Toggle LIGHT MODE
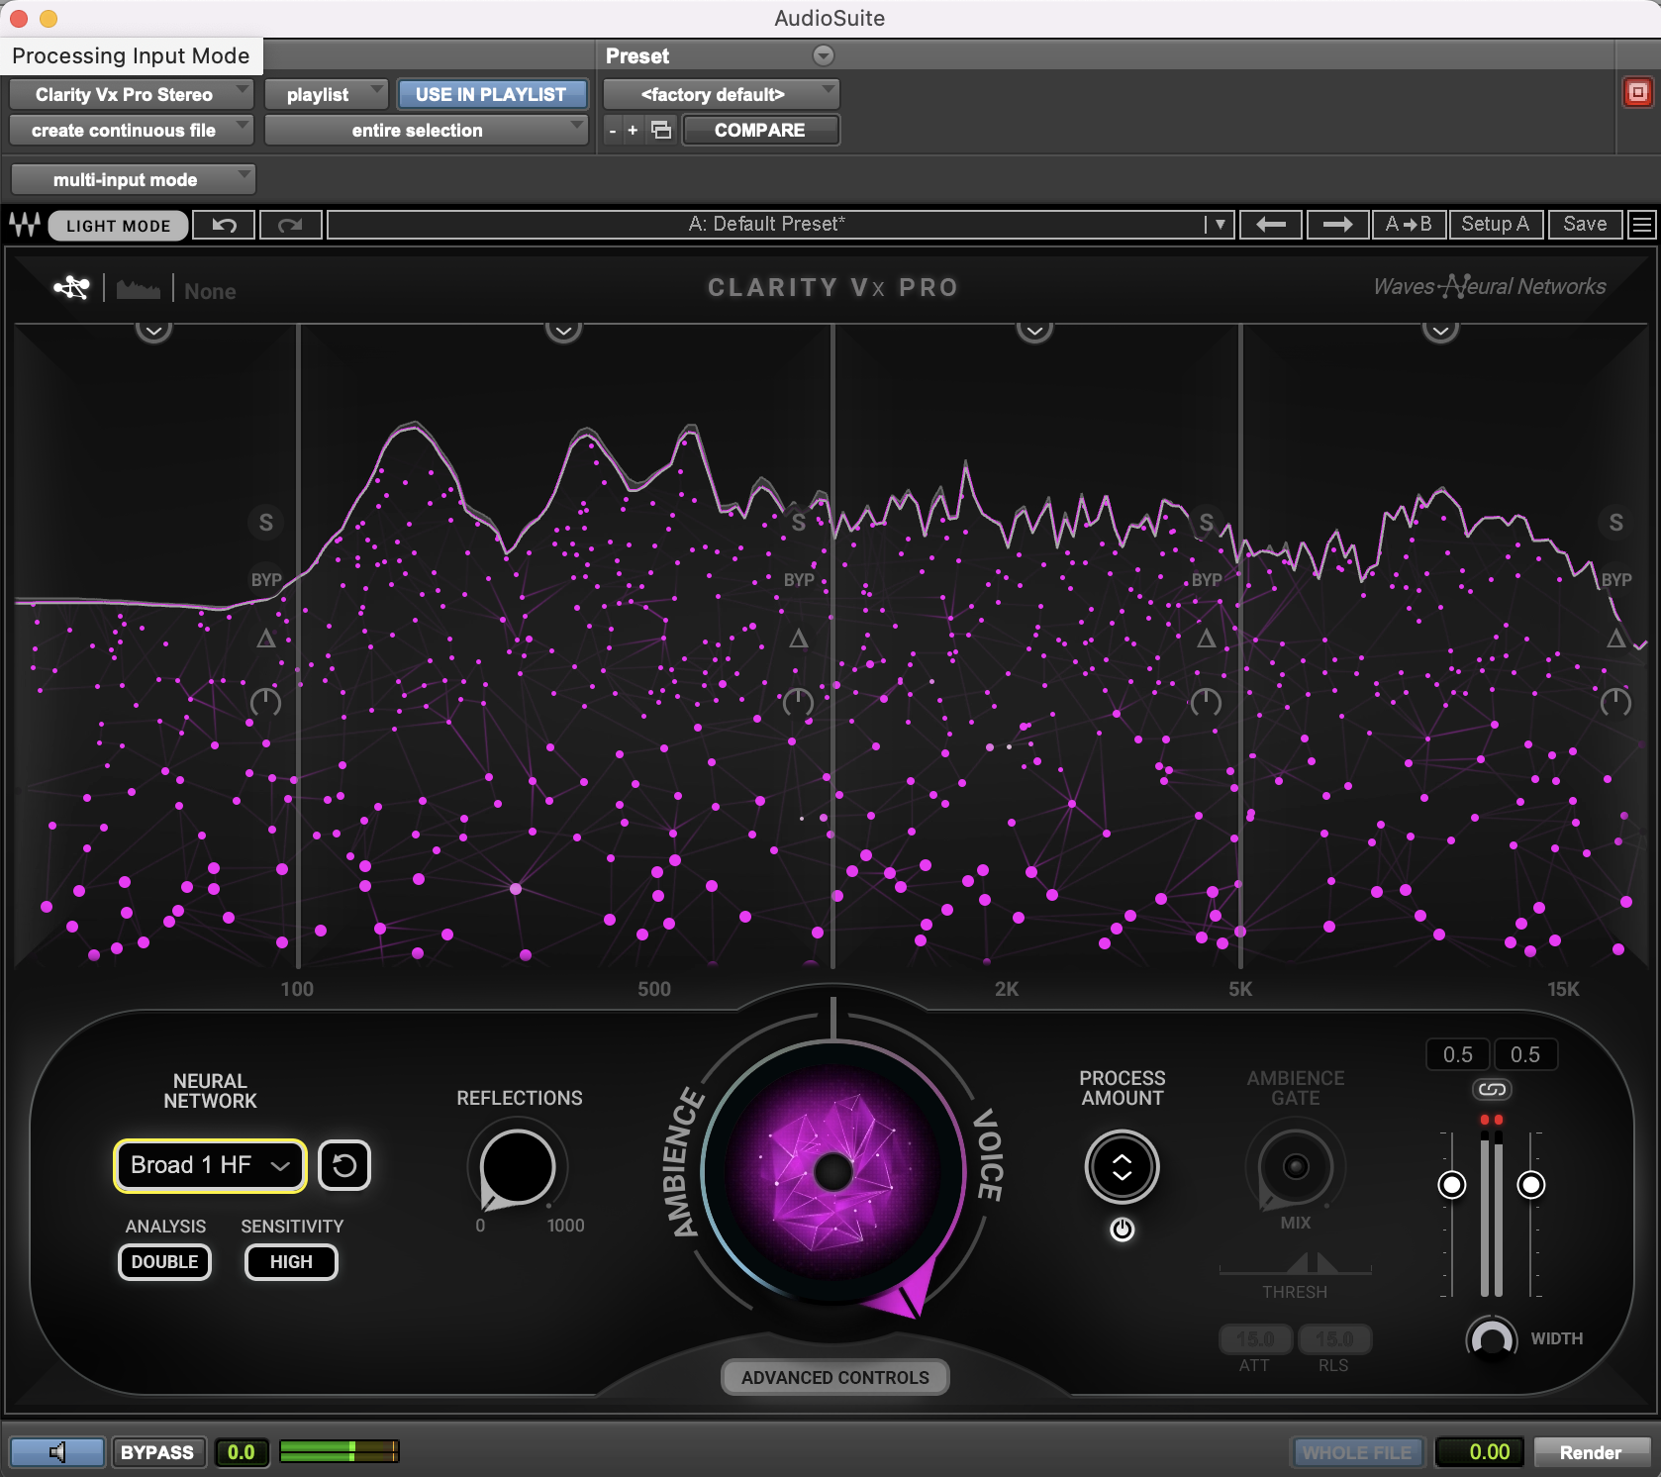 point(118,225)
